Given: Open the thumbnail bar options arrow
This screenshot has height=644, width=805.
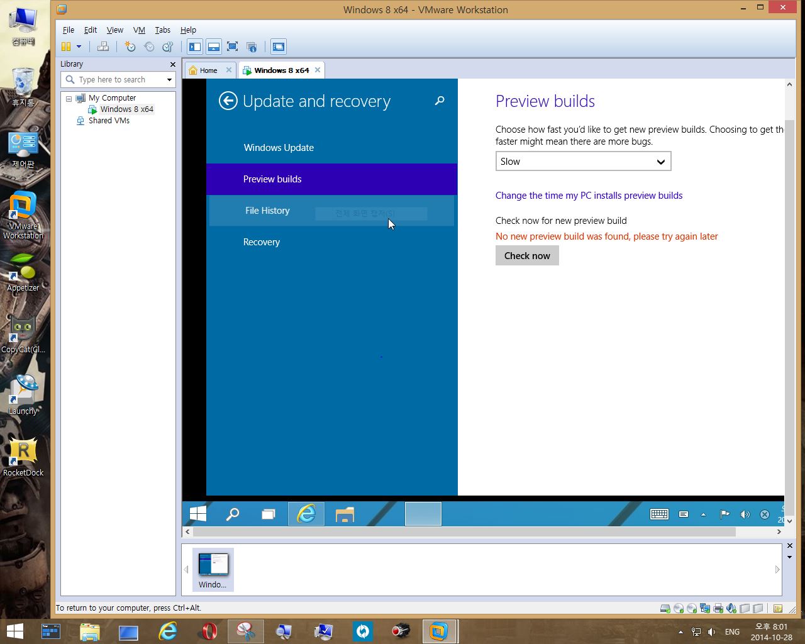Looking at the screenshot, I should pos(790,557).
